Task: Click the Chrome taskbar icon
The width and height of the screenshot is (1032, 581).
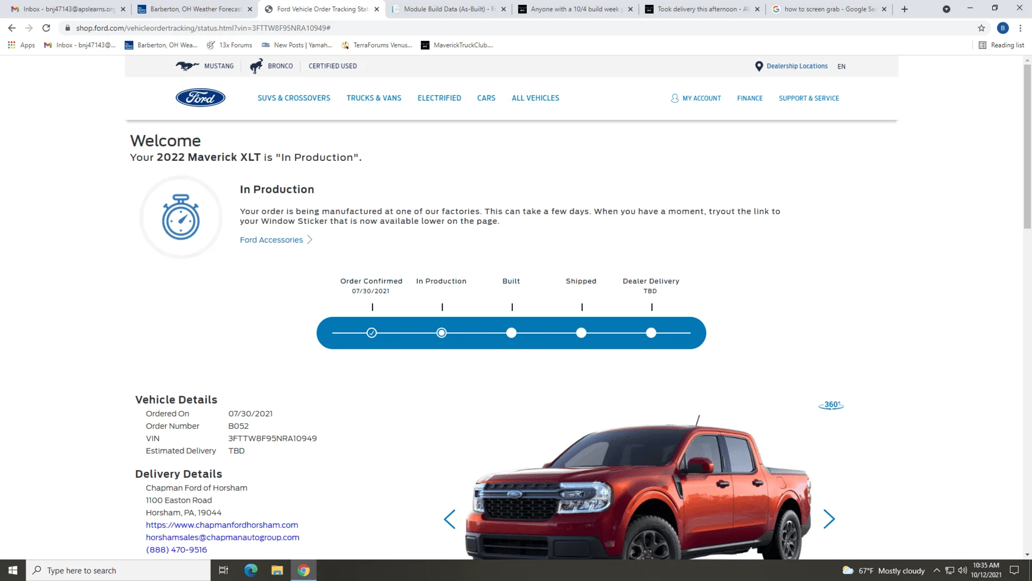Action: [x=304, y=570]
